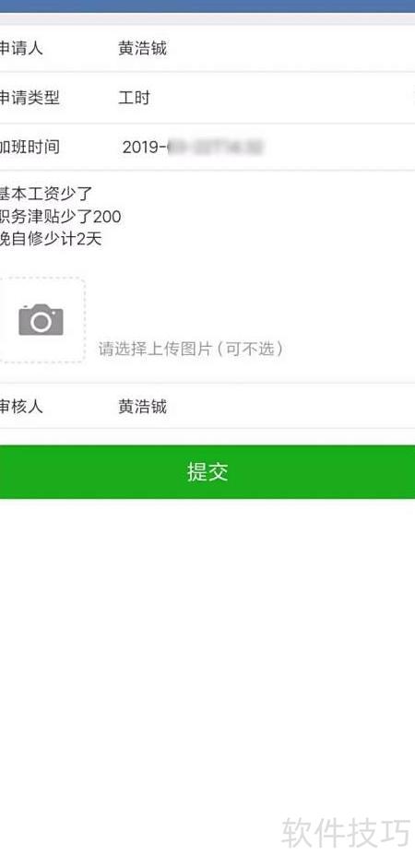The image size is (415, 867).
Task: Click the 审核人 field label
Action: [21, 407]
